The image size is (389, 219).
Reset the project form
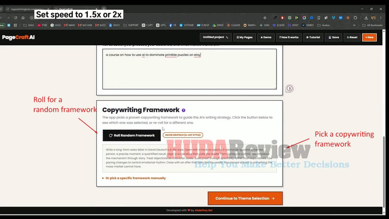pos(352,37)
